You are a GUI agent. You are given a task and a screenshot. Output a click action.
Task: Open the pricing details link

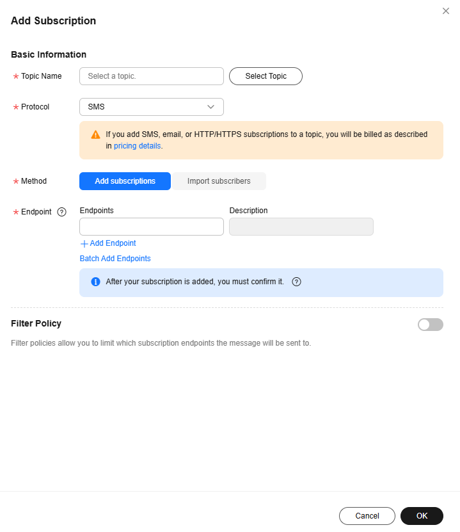[138, 146]
